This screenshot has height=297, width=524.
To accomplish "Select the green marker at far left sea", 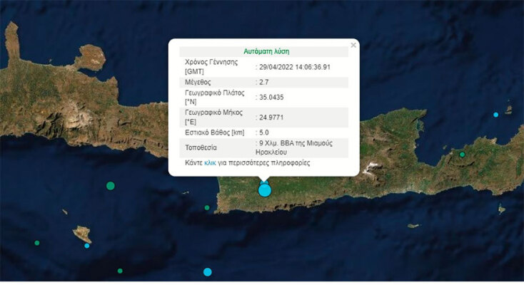I will tap(37, 243).
